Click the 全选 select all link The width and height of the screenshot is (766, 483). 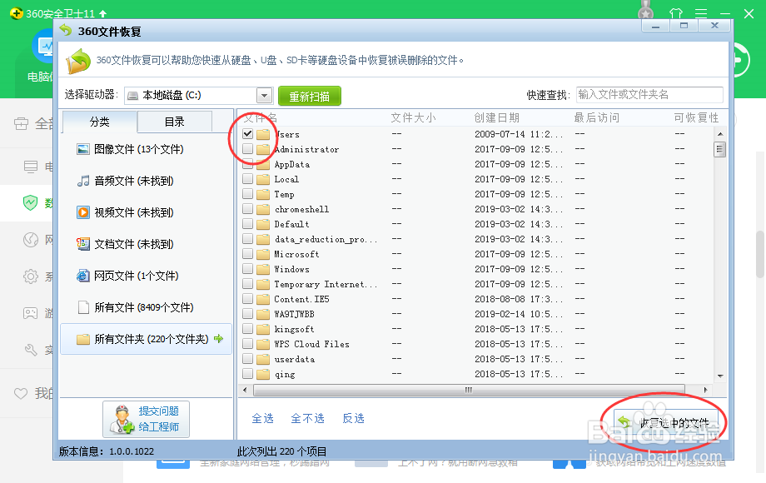coord(263,418)
